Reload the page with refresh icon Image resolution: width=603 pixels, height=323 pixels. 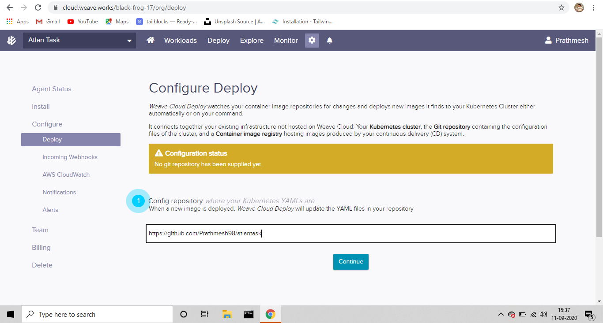38,7
